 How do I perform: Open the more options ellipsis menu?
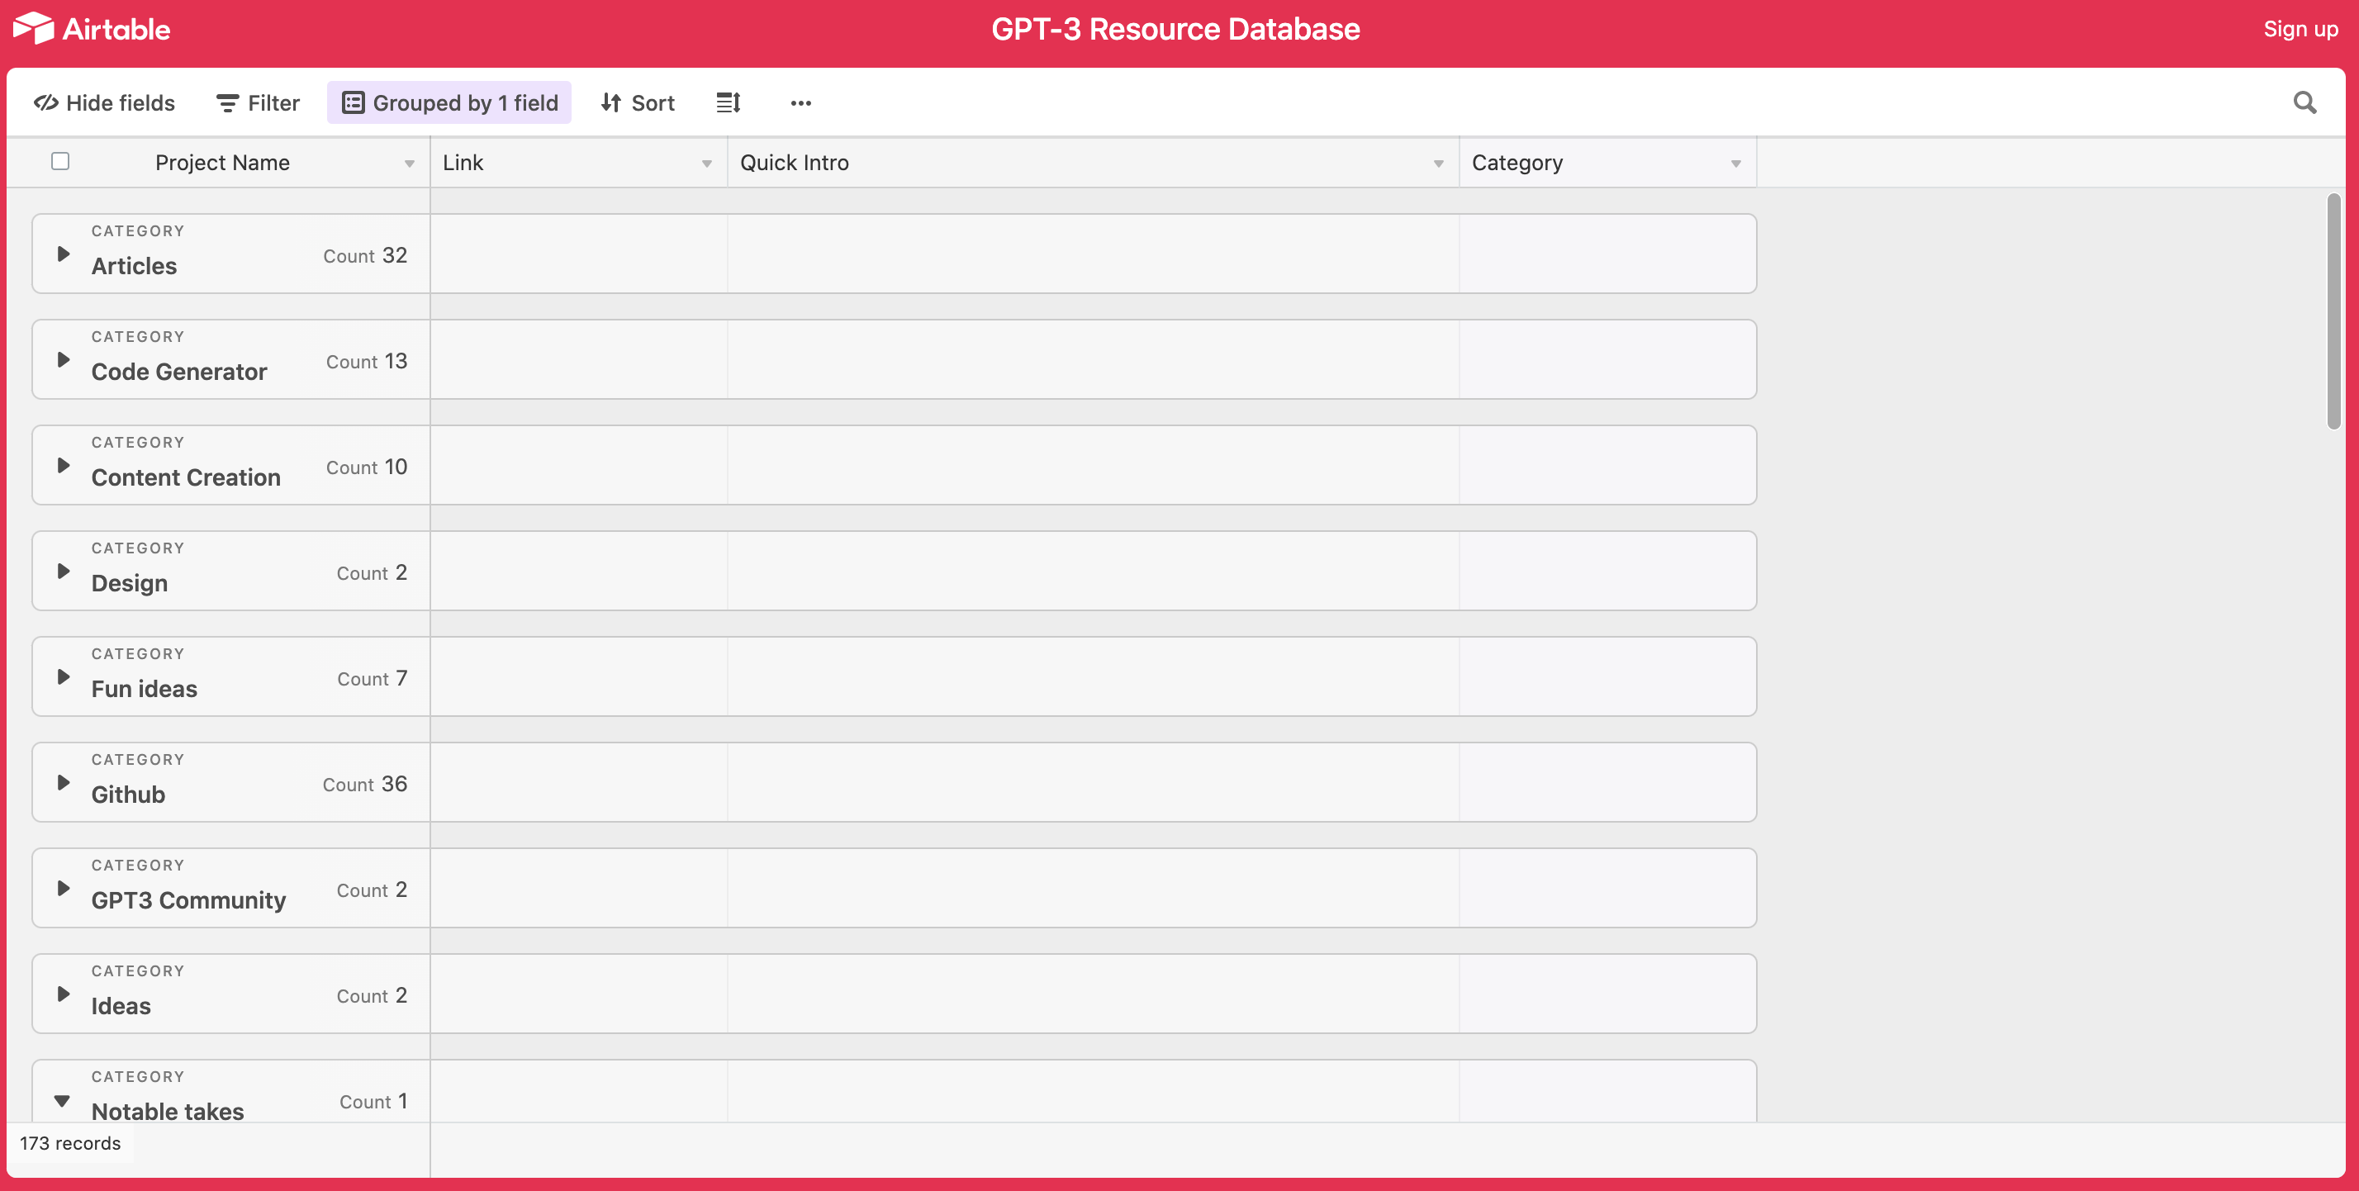pos(800,102)
